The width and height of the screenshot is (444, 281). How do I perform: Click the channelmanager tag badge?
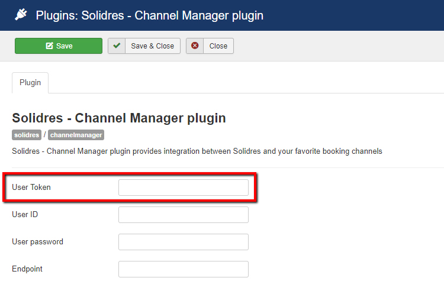(x=76, y=135)
